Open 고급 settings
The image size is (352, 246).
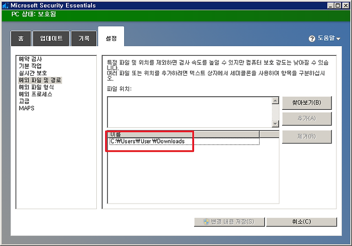coord(24,101)
